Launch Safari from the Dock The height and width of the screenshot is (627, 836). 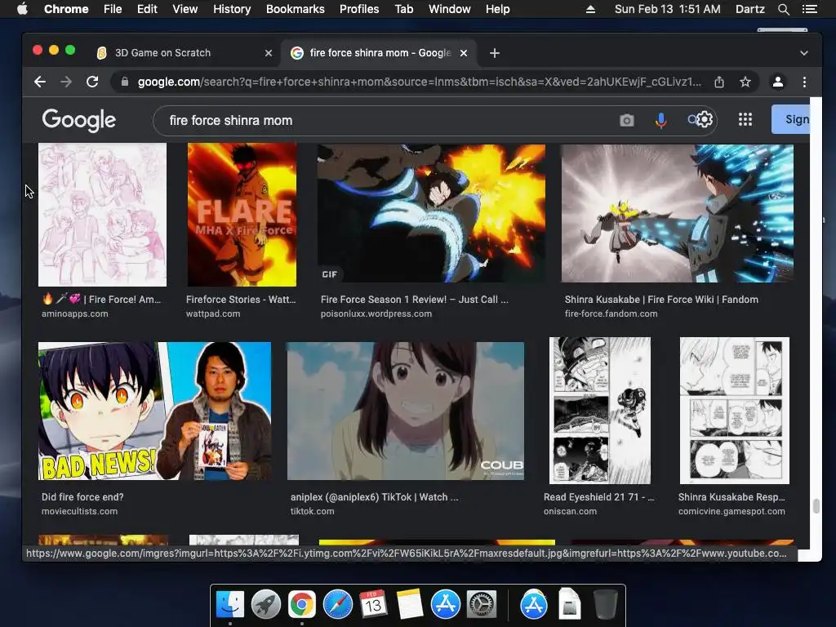[x=338, y=604]
